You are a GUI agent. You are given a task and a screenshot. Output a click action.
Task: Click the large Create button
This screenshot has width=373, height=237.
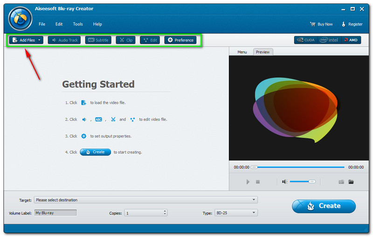click(x=324, y=206)
